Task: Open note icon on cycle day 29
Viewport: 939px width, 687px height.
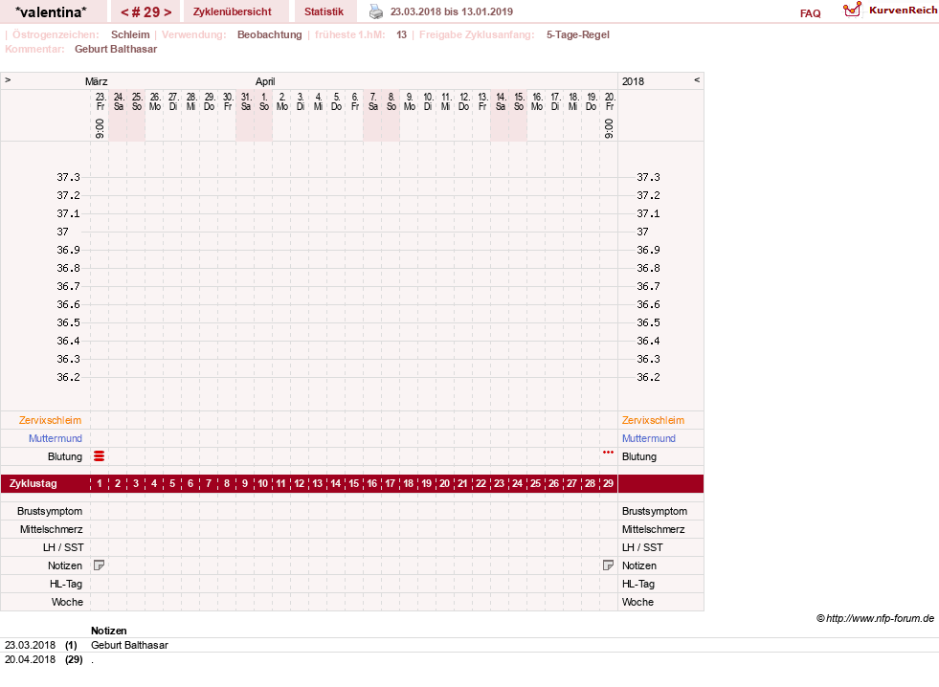Action: (x=608, y=565)
